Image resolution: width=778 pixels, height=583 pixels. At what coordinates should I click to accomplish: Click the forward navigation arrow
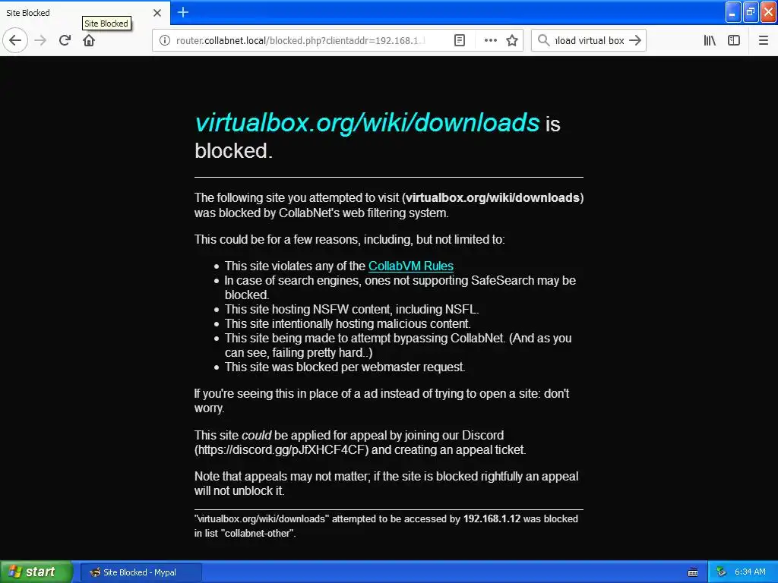tap(41, 40)
